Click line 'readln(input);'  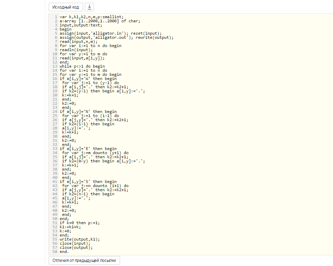76,50
